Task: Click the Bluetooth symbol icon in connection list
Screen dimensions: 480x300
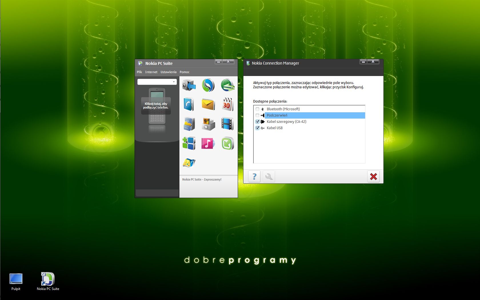Action: (x=262, y=109)
